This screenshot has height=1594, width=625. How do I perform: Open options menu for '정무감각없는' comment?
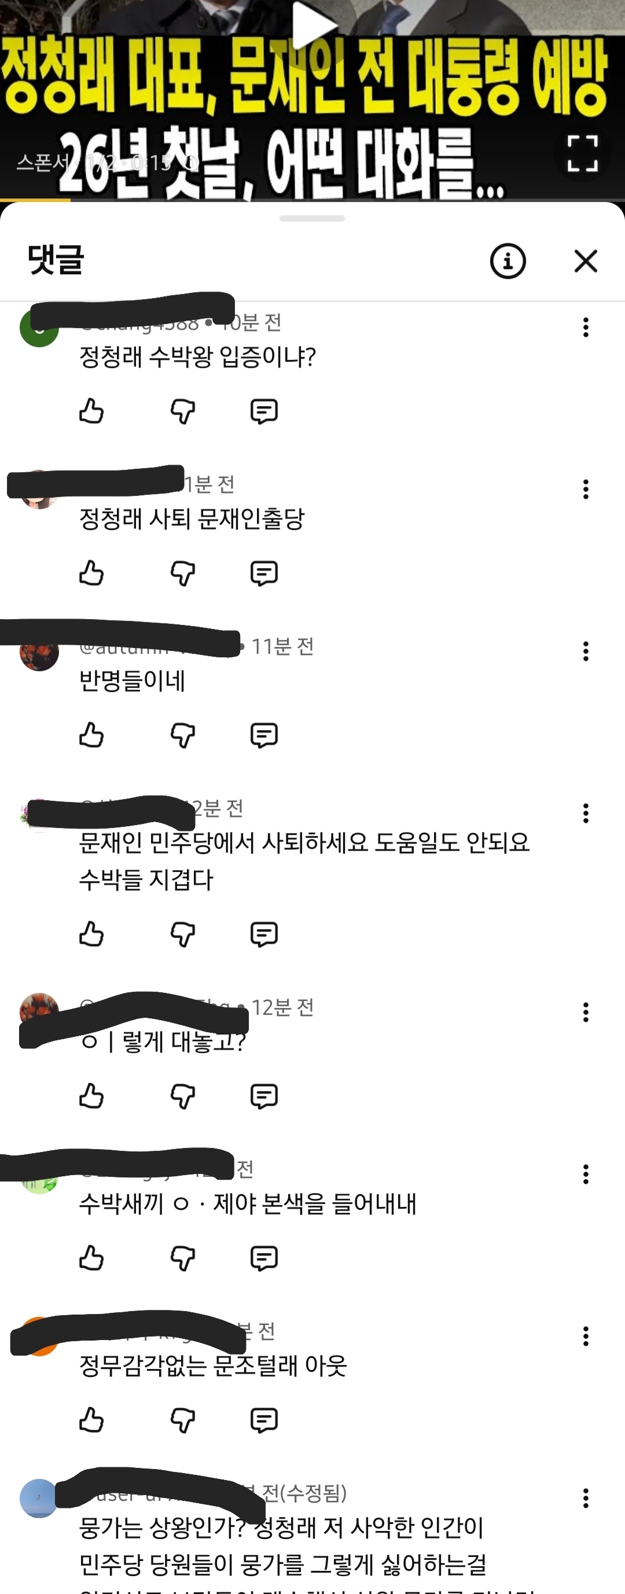point(586,1336)
